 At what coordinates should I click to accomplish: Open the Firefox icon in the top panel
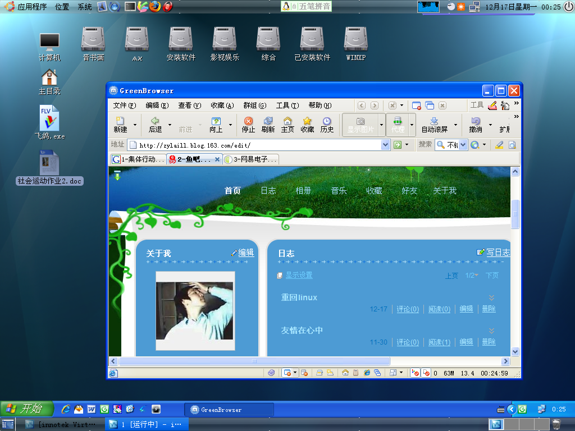(x=155, y=7)
